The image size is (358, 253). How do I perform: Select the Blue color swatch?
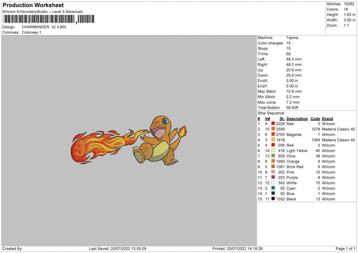tap(273, 193)
